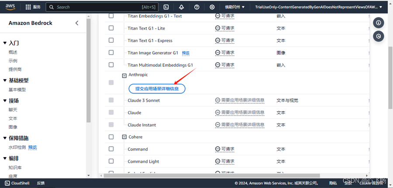Collapse the 入门 sidebar section
Viewport: 393px width, 188px height.
click(x=5, y=43)
